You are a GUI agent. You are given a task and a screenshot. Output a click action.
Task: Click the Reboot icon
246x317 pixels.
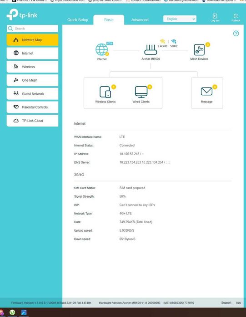coord(236,16)
